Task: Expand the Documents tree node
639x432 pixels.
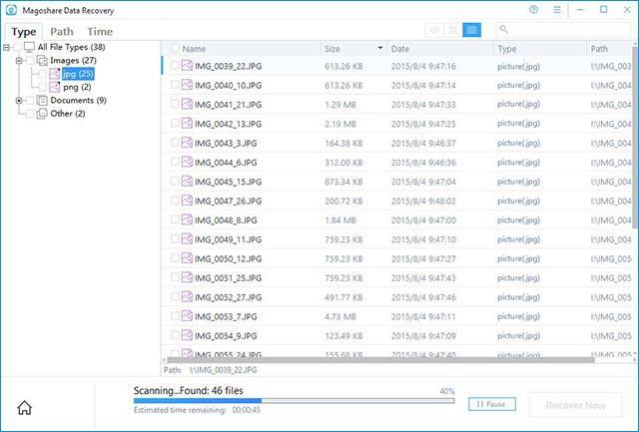Action: point(19,100)
